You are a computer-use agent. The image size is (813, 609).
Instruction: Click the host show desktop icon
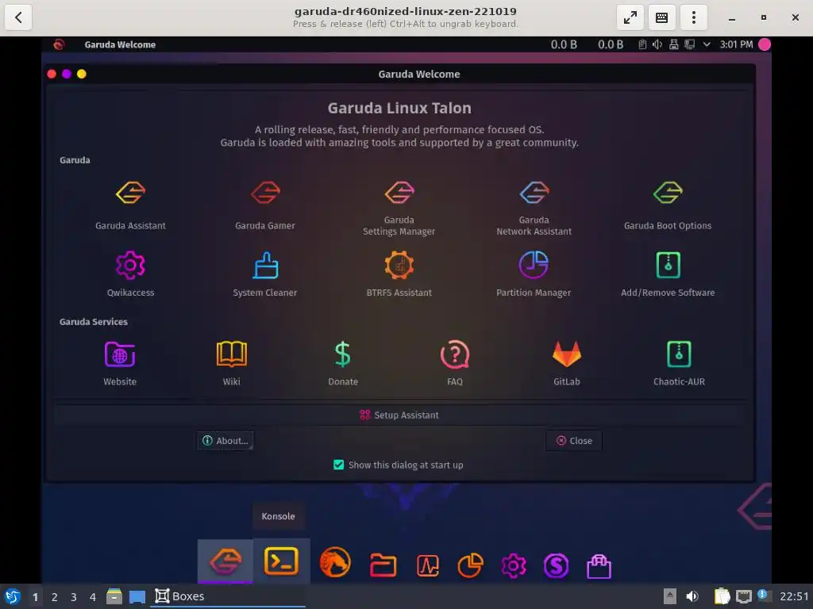pyautogui.click(x=137, y=597)
